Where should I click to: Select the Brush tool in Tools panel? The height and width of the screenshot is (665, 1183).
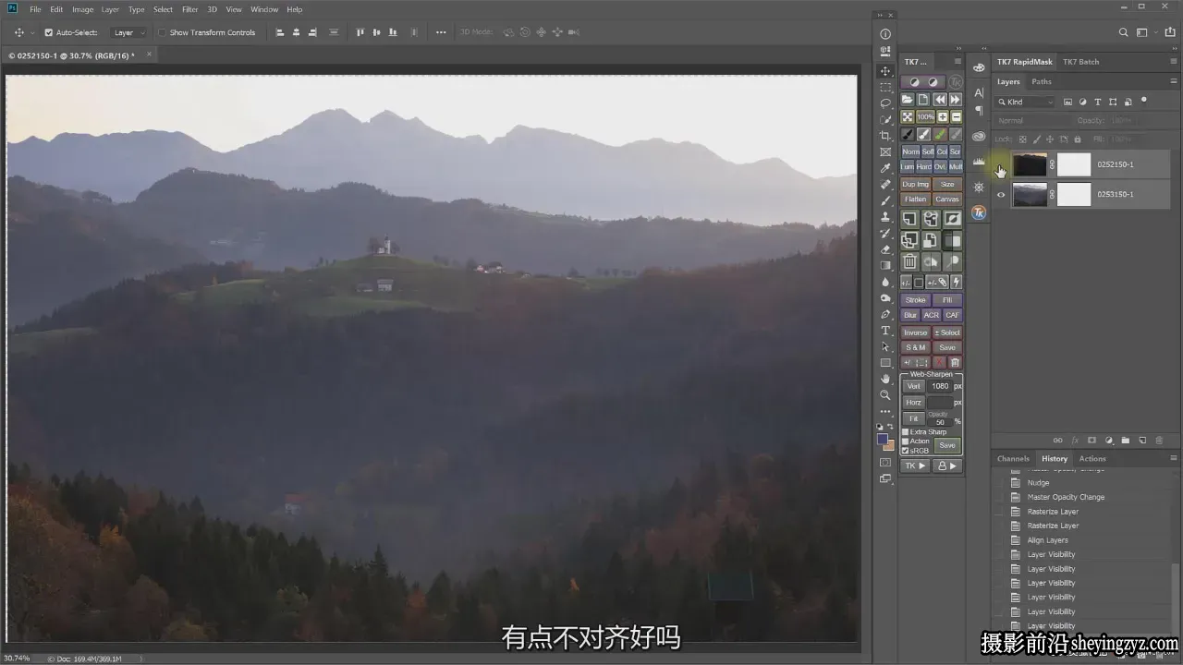(885, 200)
